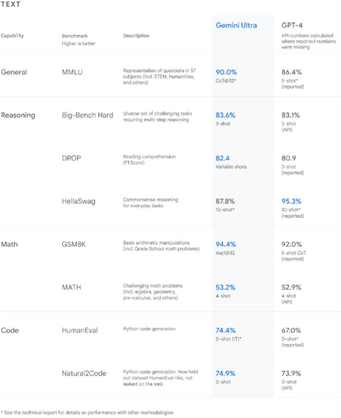Select the 94.4% GSM8K score
The height and width of the screenshot is (418, 341).
[x=226, y=244]
